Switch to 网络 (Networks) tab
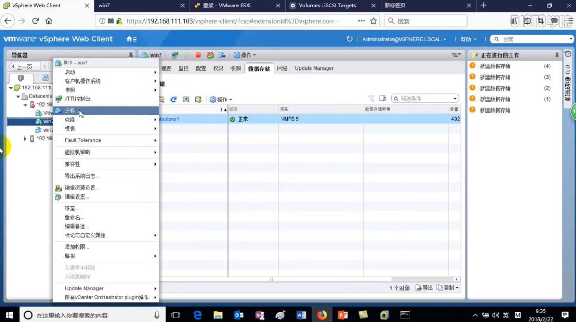576x322 pixels. [x=282, y=69]
